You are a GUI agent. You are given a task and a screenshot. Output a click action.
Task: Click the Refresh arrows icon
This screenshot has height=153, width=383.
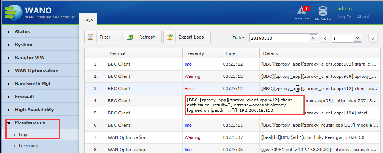pyautogui.click(x=130, y=37)
